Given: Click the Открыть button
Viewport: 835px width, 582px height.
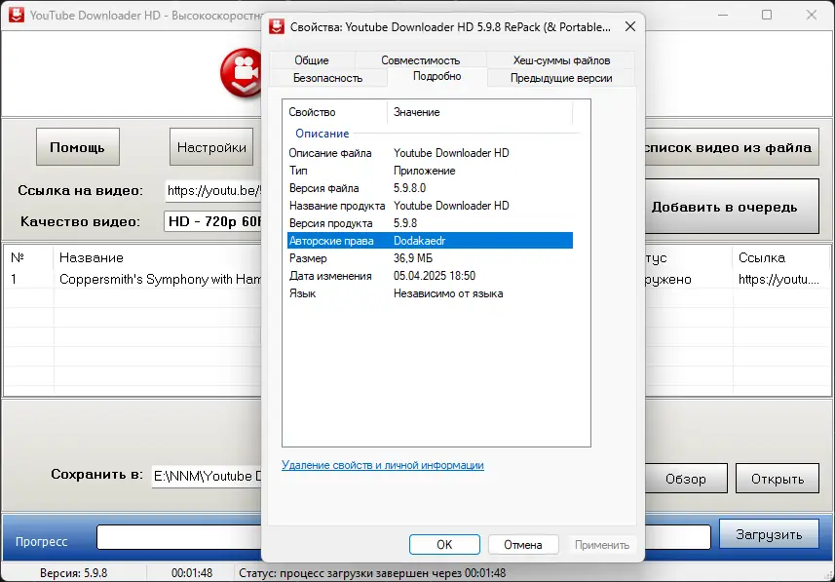Looking at the screenshot, I should (x=778, y=479).
